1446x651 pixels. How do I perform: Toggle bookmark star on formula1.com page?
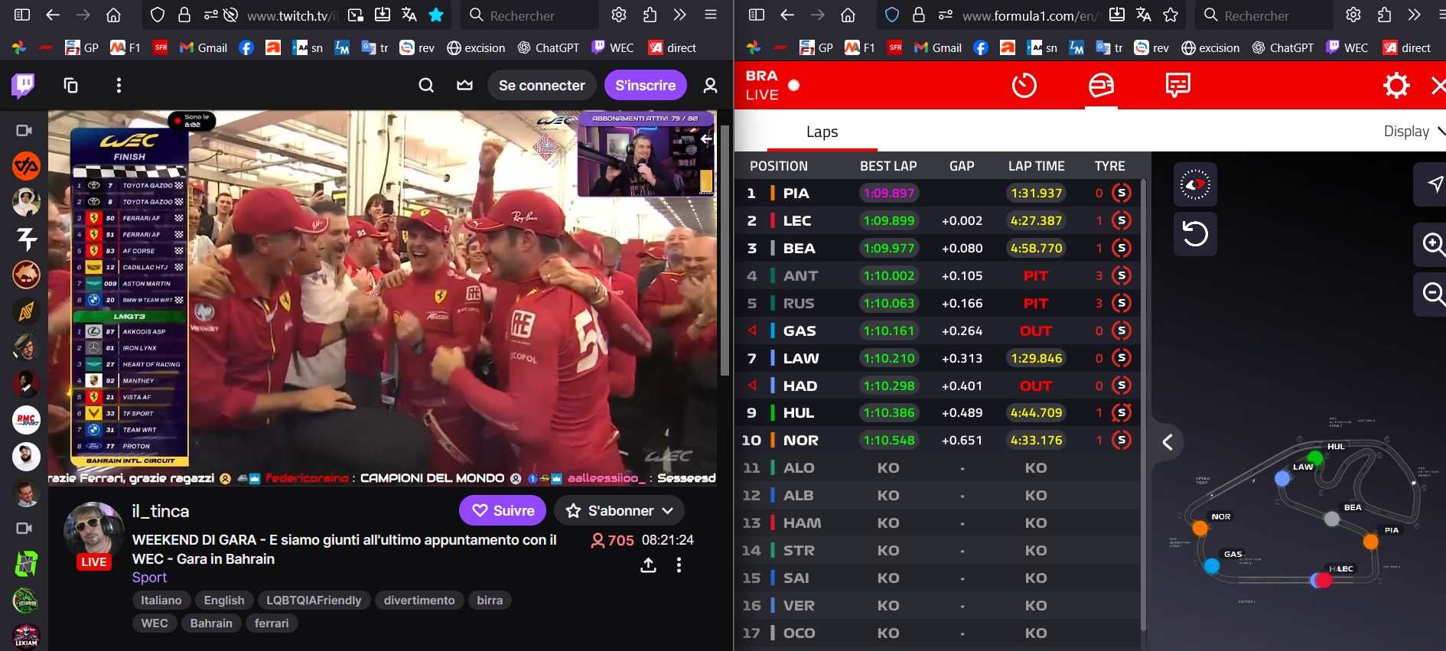(1171, 15)
